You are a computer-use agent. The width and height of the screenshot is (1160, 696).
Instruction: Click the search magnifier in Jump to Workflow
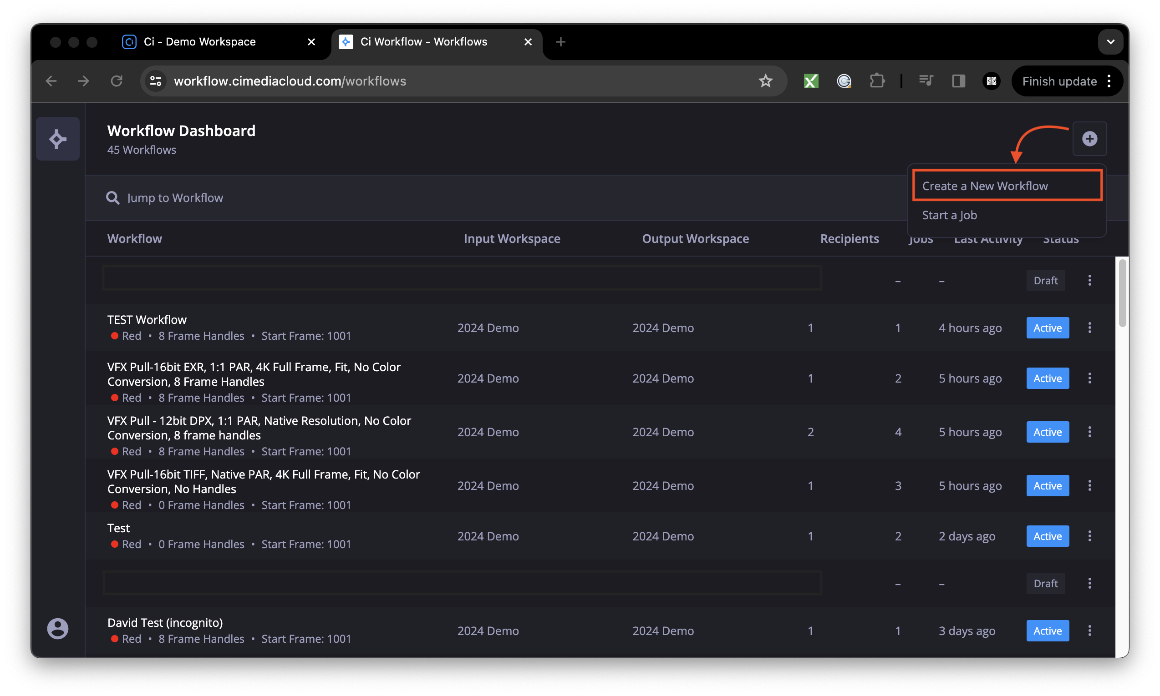[112, 197]
